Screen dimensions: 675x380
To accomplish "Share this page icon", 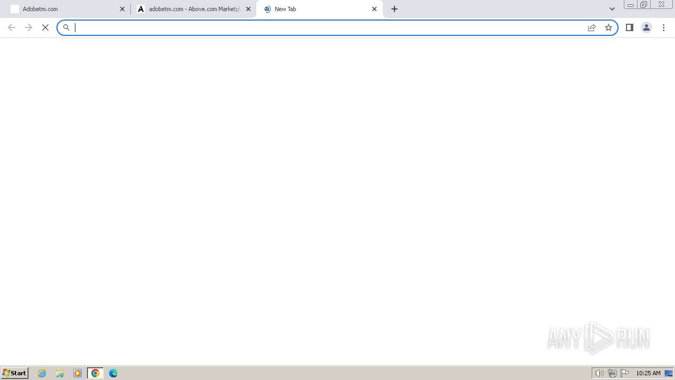I will tap(592, 27).
